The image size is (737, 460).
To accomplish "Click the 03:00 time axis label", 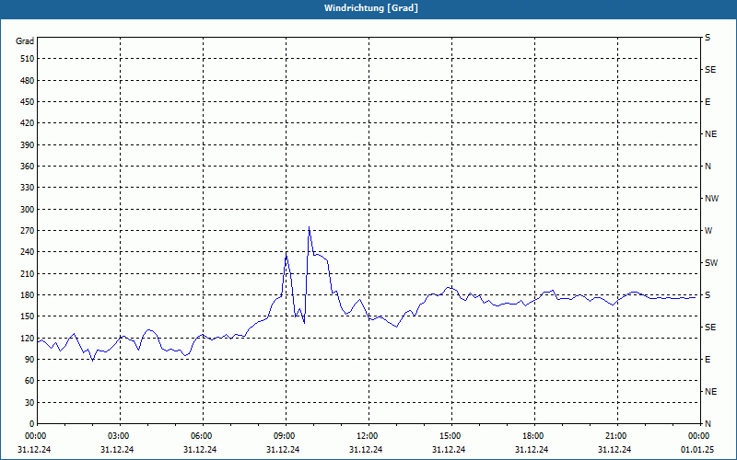I will click(x=119, y=436).
